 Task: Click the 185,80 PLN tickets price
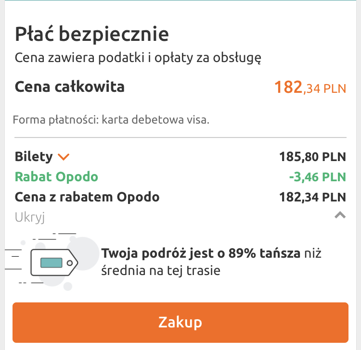[313, 157]
